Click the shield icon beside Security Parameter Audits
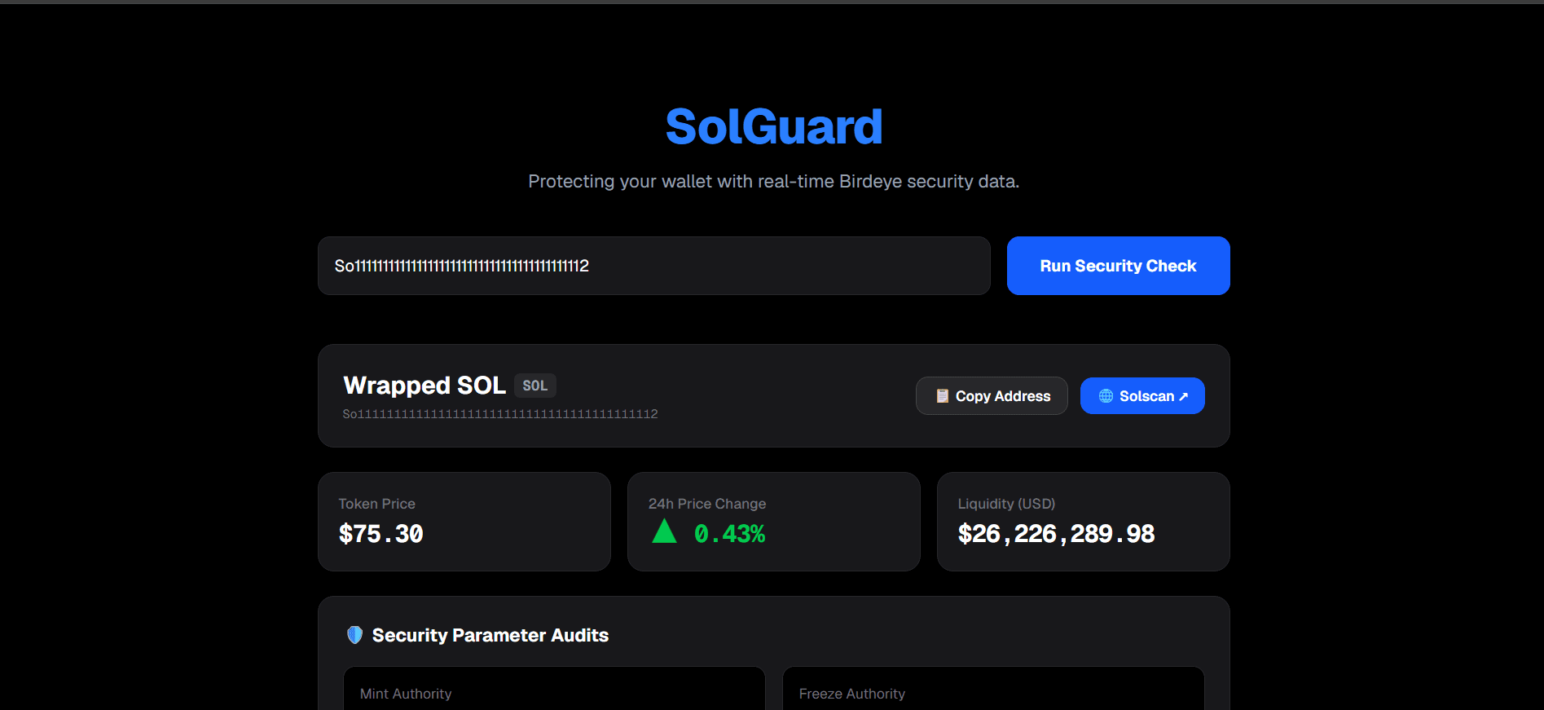The height and width of the screenshot is (710, 1544). coord(354,635)
